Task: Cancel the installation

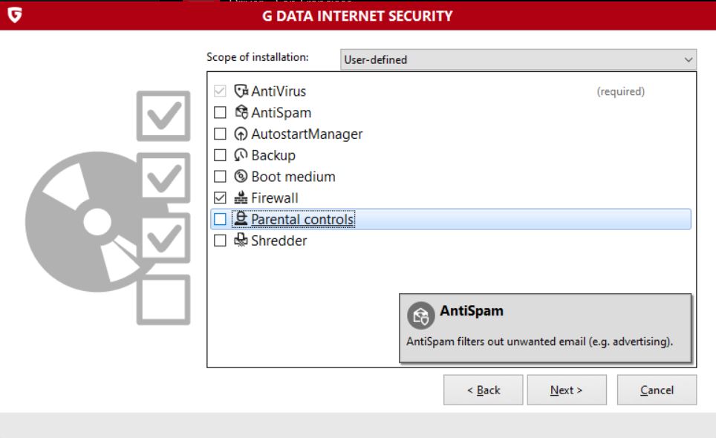Action: [x=657, y=390]
